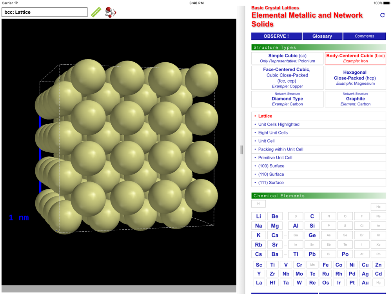Show the Unit Cells Highlighted view
392x294 pixels.
click(x=279, y=124)
